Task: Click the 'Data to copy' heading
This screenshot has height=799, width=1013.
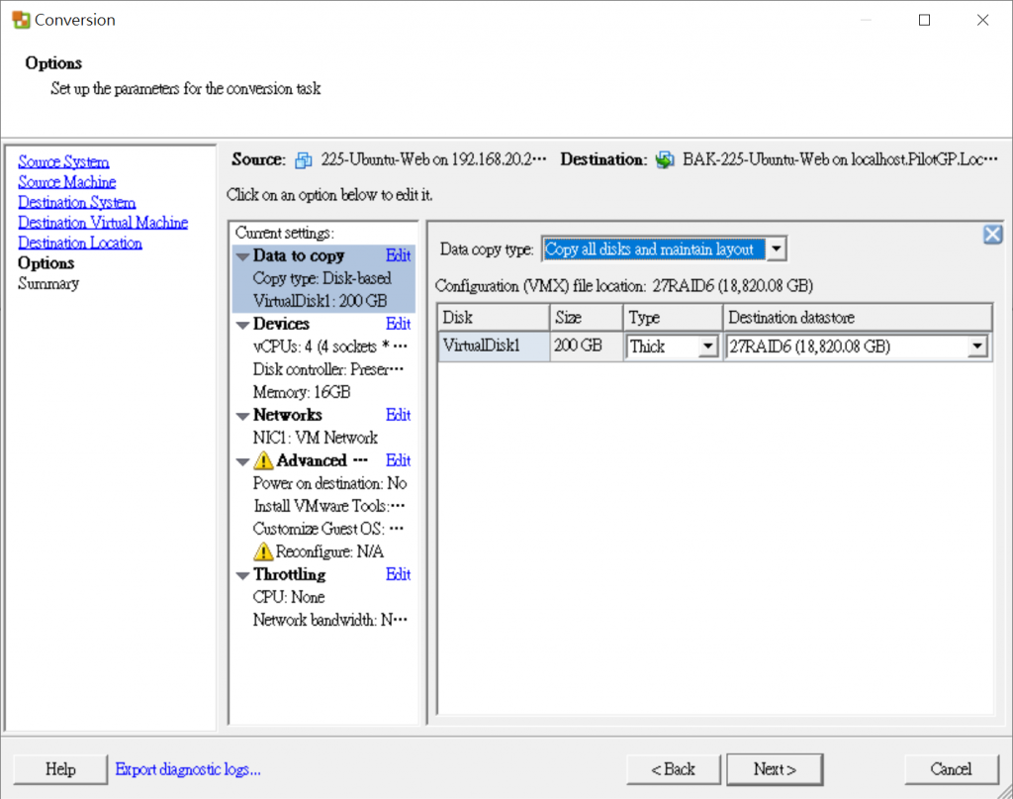Action: point(299,255)
